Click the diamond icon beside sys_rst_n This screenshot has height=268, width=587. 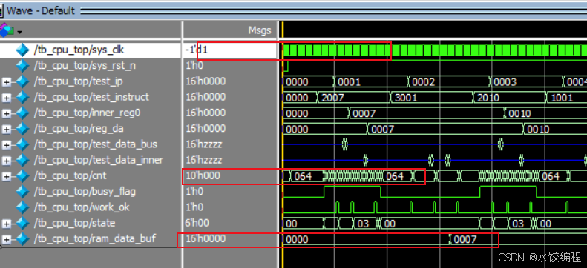click(22, 66)
